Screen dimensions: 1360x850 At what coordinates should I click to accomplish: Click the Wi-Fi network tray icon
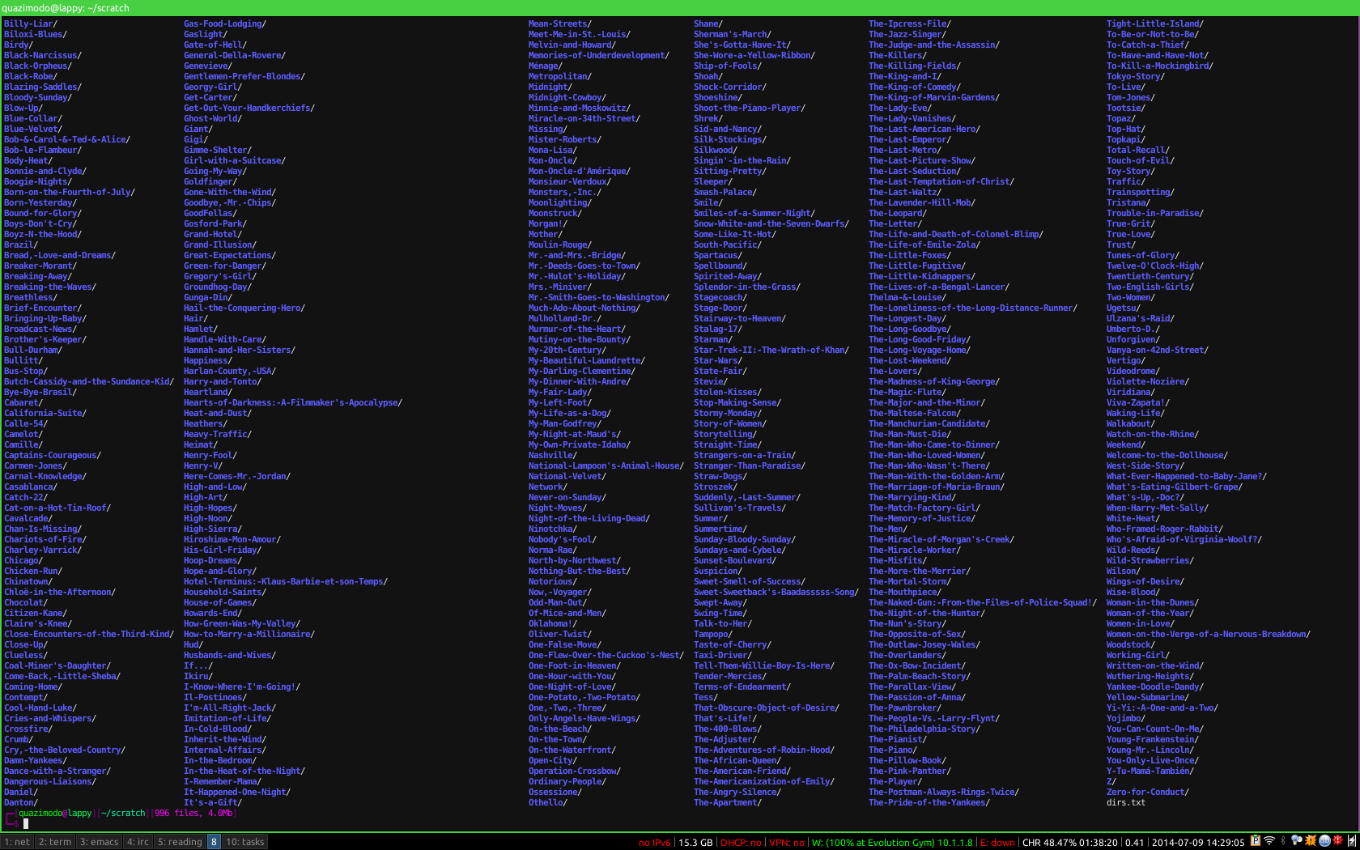[1269, 840]
